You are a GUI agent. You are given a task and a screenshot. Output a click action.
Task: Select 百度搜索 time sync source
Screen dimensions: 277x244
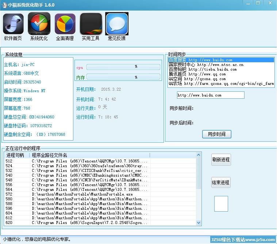click(221, 60)
